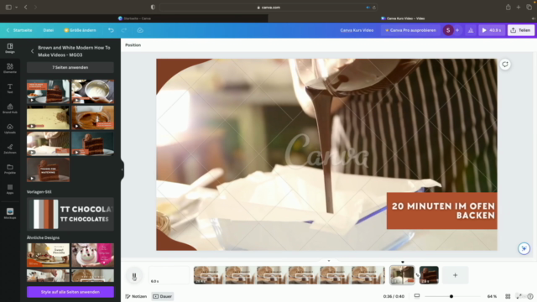Select the mixing bowl template page

click(x=93, y=91)
